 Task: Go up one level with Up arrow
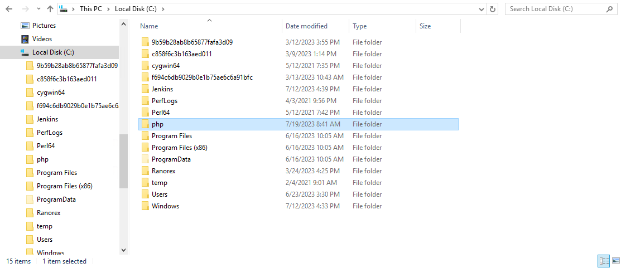click(x=50, y=9)
